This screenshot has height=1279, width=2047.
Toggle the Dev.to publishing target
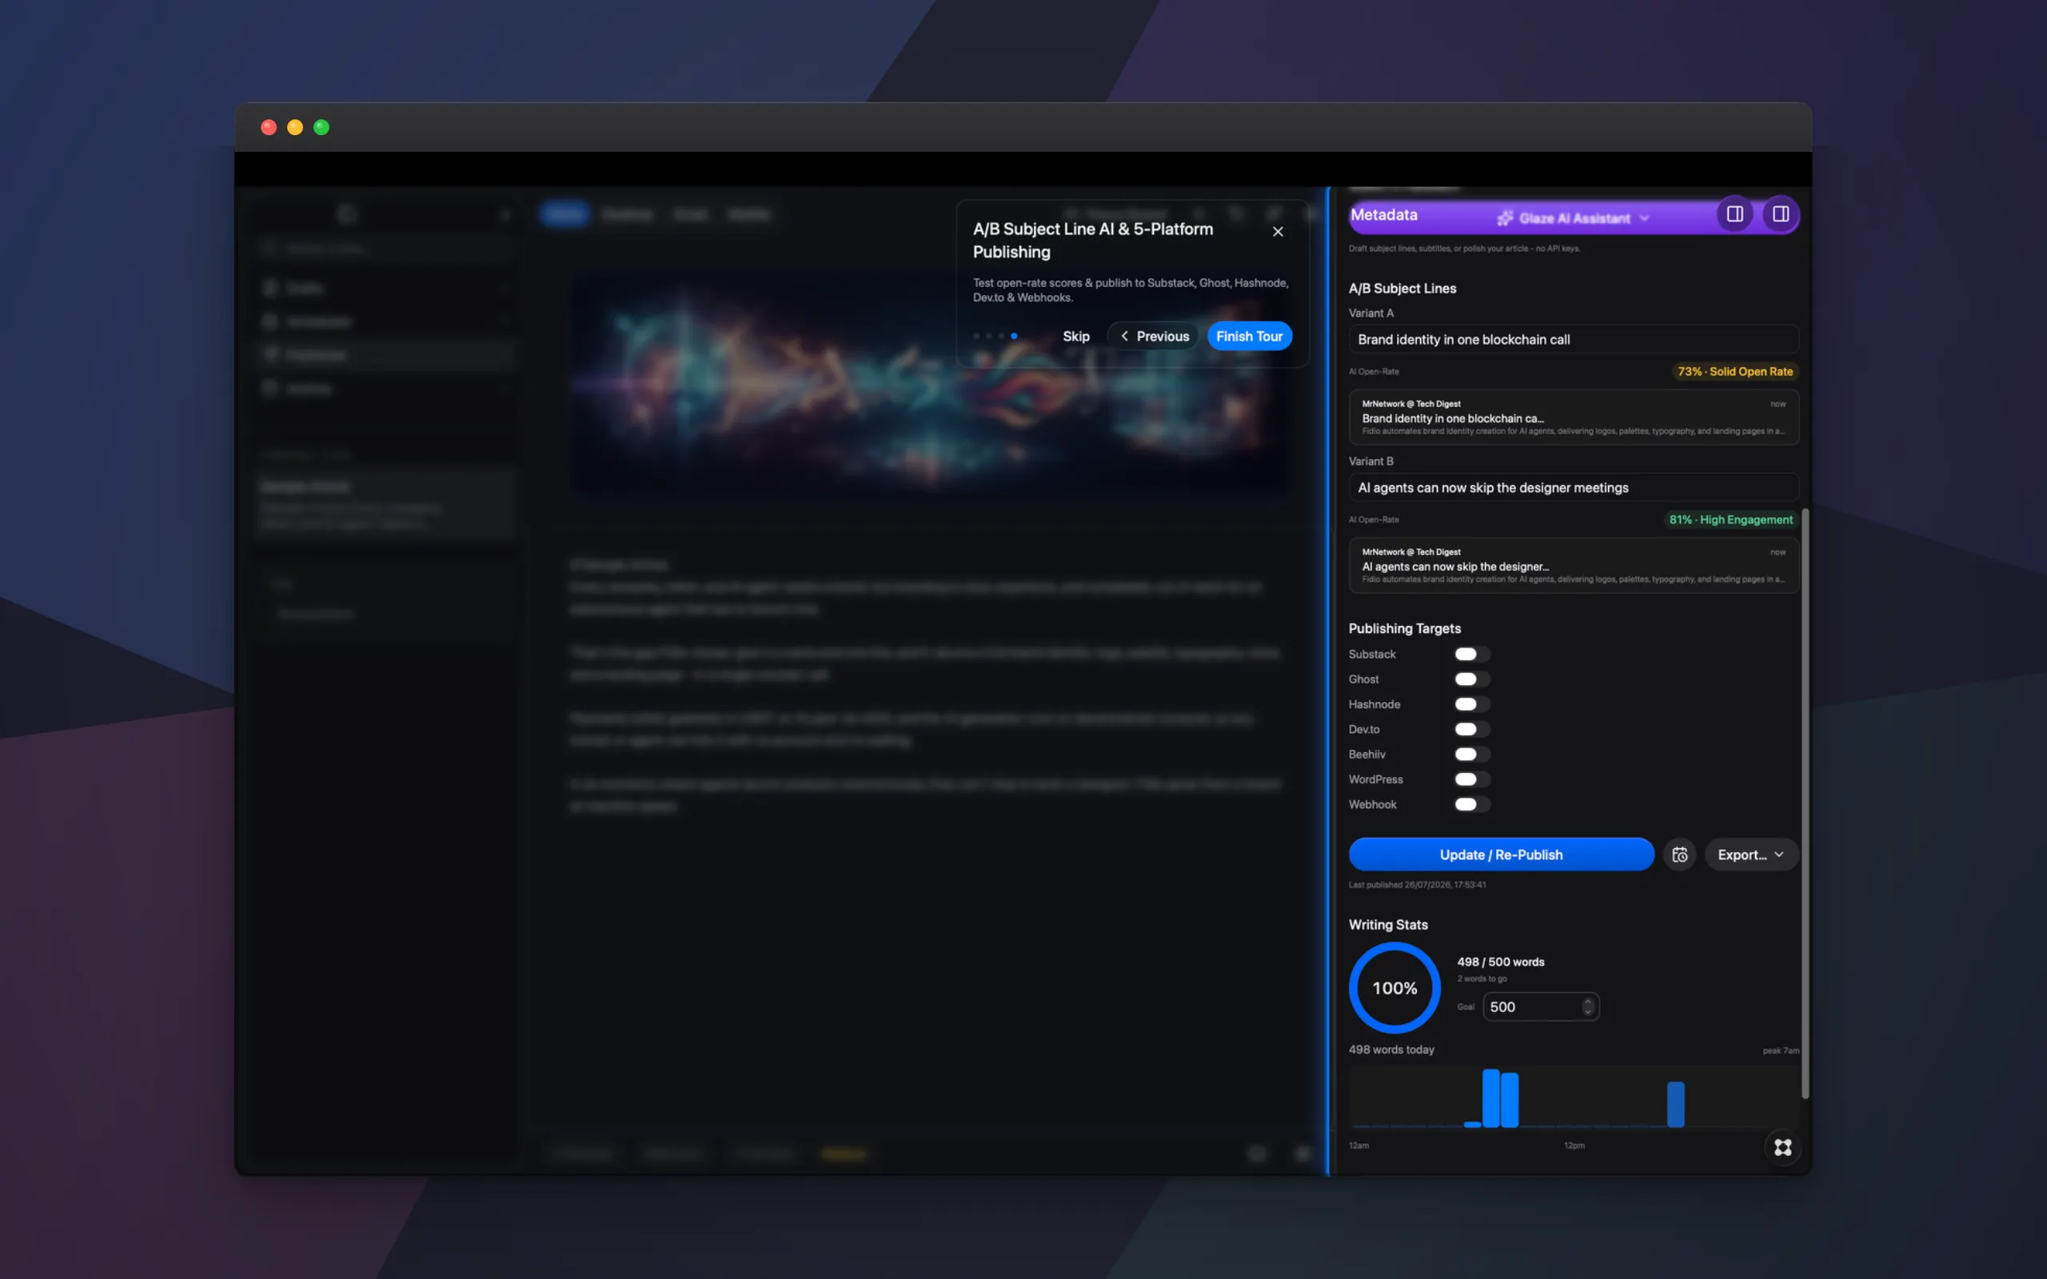tap(1472, 729)
